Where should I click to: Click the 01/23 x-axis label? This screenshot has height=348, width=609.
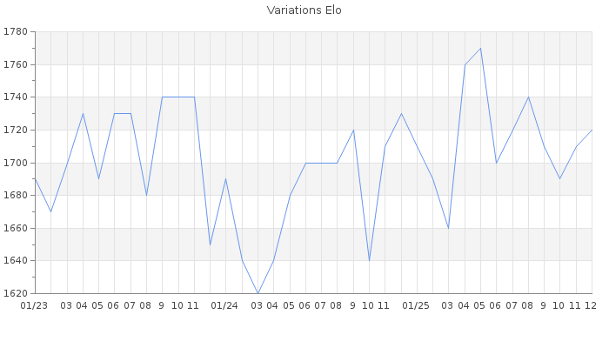[34, 305]
